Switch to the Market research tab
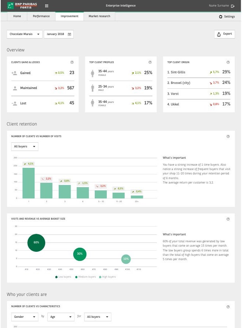This screenshot has width=242, height=328. point(99,16)
